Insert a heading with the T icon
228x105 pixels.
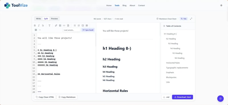[x=49, y=26]
